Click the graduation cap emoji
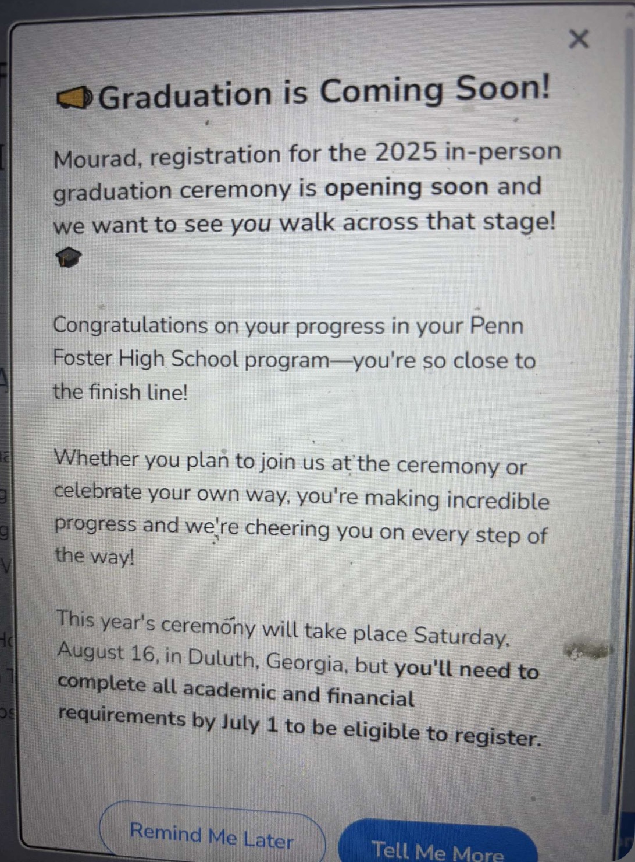This screenshot has height=862, width=635. (68, 257)
